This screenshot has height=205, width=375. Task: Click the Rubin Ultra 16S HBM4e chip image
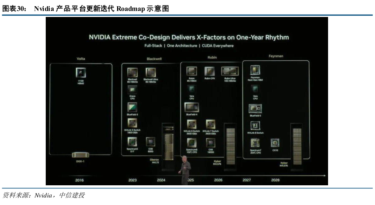click(230, 71)
